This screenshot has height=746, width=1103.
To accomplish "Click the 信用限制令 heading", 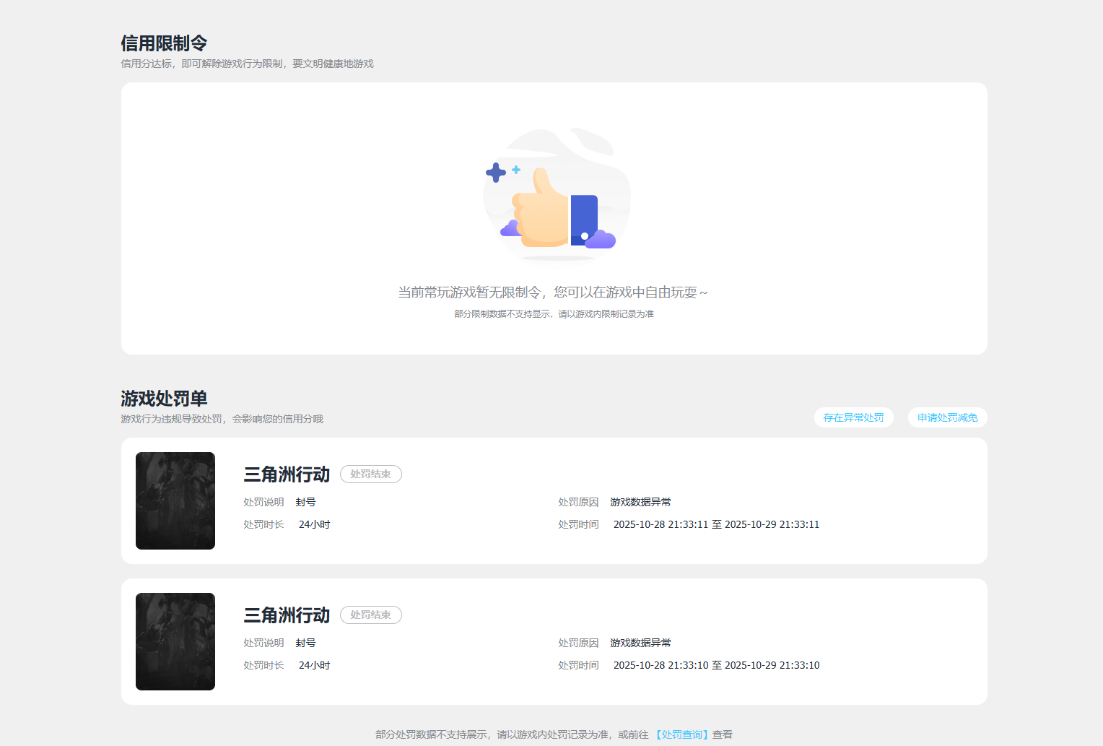I will [164, 43].
